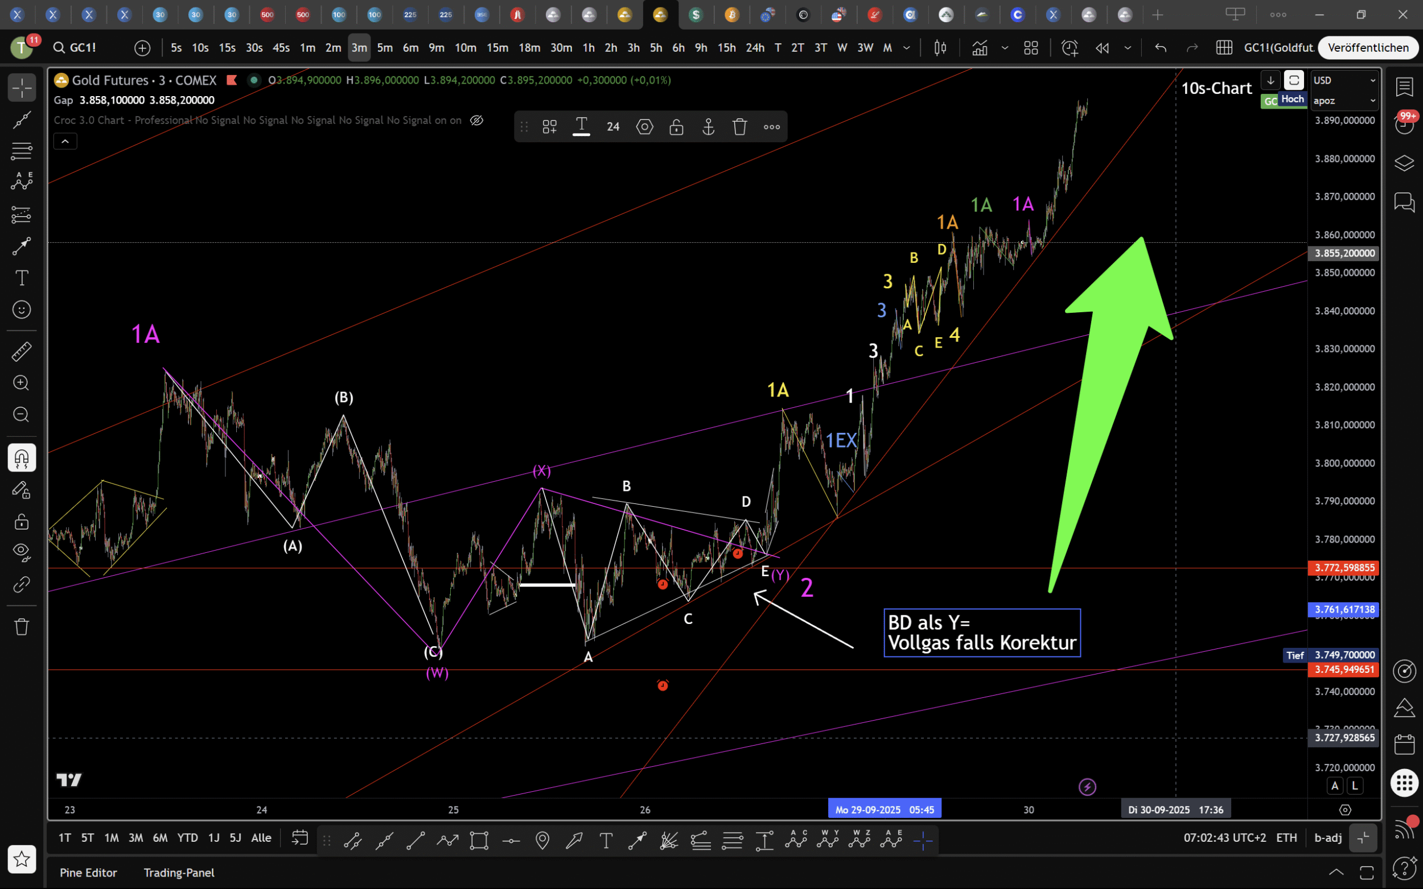Activate the magnet snap mode icon
The image size is (1423, 889).
[22, 458]
